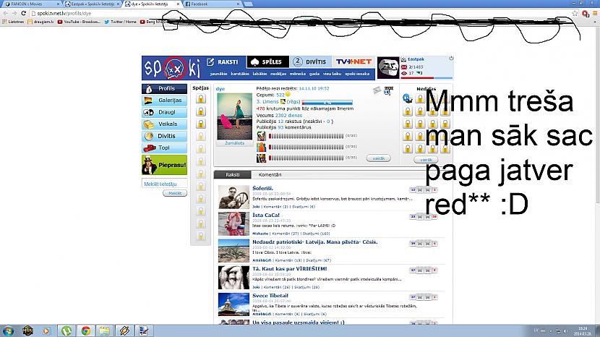600x337 pixels.
Task: Switch to the Raksti tab
Action: (x=233, y=174)
